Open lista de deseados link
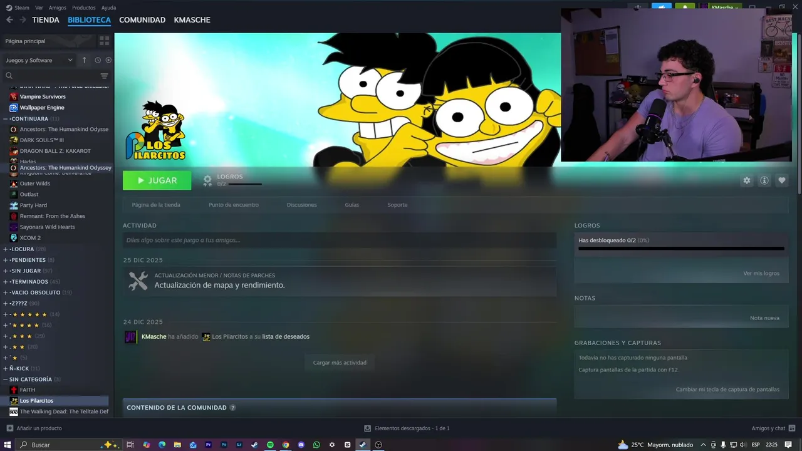Screen dimensions: 802x451 tap(286, 336)
